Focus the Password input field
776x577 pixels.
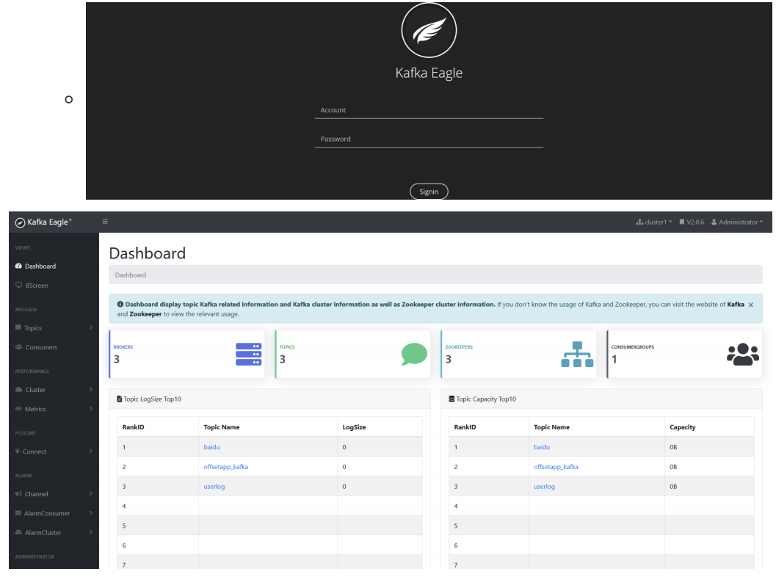(429, 139)
